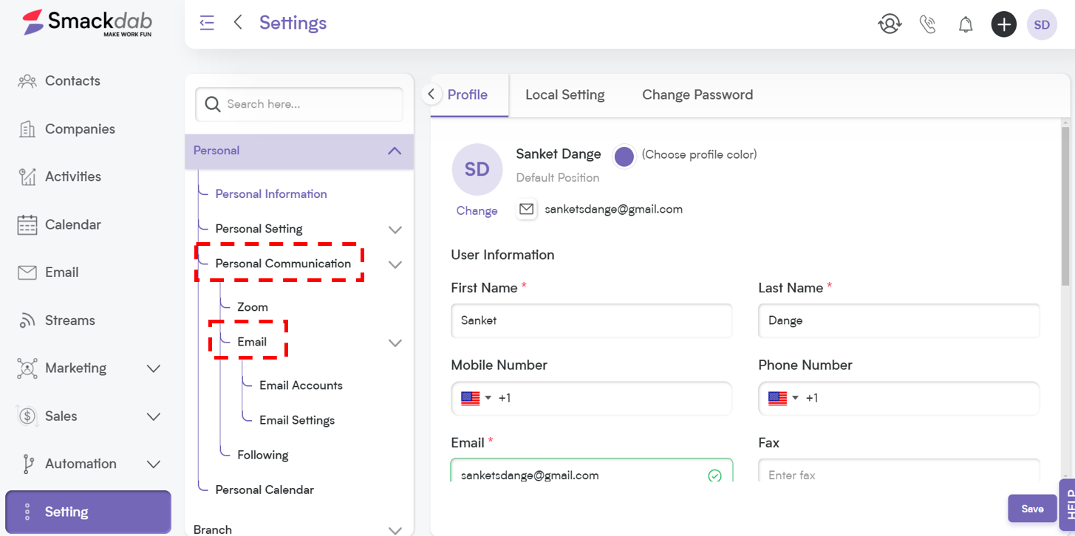
Task: Collapse the sidebar with the menu-fold icon
Action: pyautogui.click(x=207, y=23)
